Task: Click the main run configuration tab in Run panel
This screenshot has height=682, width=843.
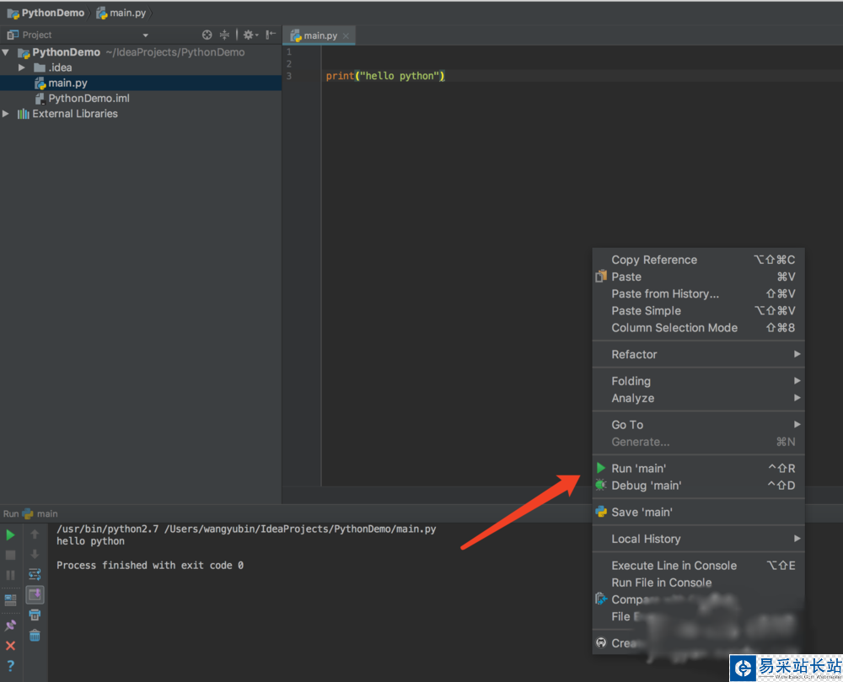Action: pos(40,513)
